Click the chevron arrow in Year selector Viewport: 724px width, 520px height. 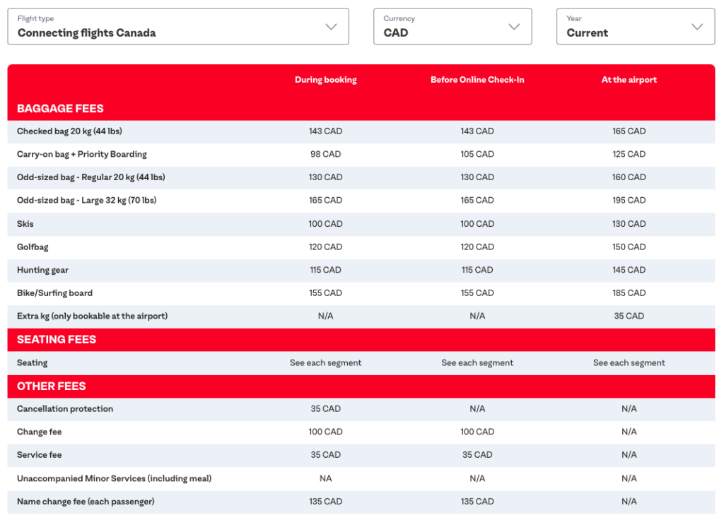(x=697, y=27)
